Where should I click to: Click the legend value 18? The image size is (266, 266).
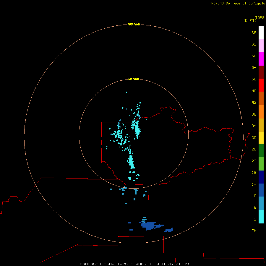click(x=254, y=172)
